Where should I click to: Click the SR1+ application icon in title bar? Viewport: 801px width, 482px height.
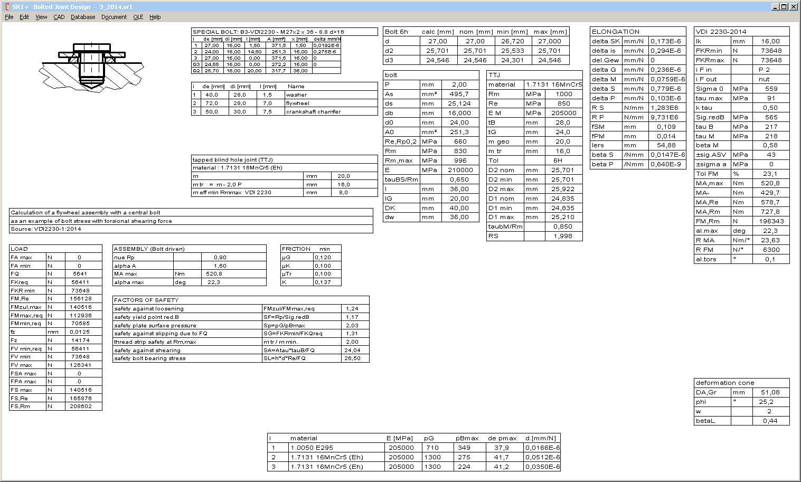point(6,7)
